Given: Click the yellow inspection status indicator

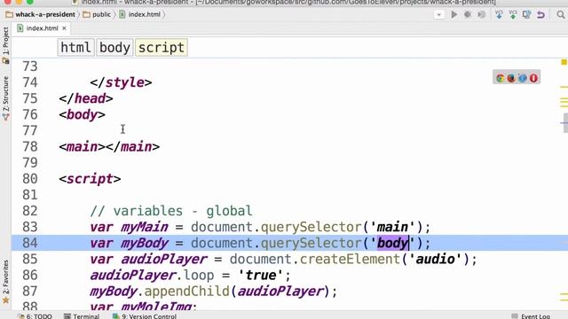Looking at the screenshot, I should [x=564, y=62].
